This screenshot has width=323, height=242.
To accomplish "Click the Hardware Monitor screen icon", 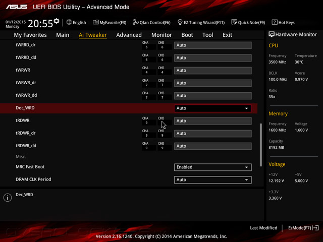I will [x=272, y=34].
